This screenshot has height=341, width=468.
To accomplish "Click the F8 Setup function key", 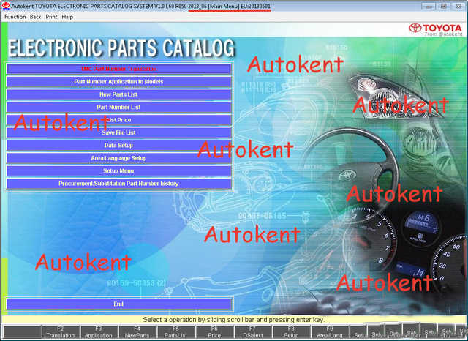I will (x=291, y=332).
